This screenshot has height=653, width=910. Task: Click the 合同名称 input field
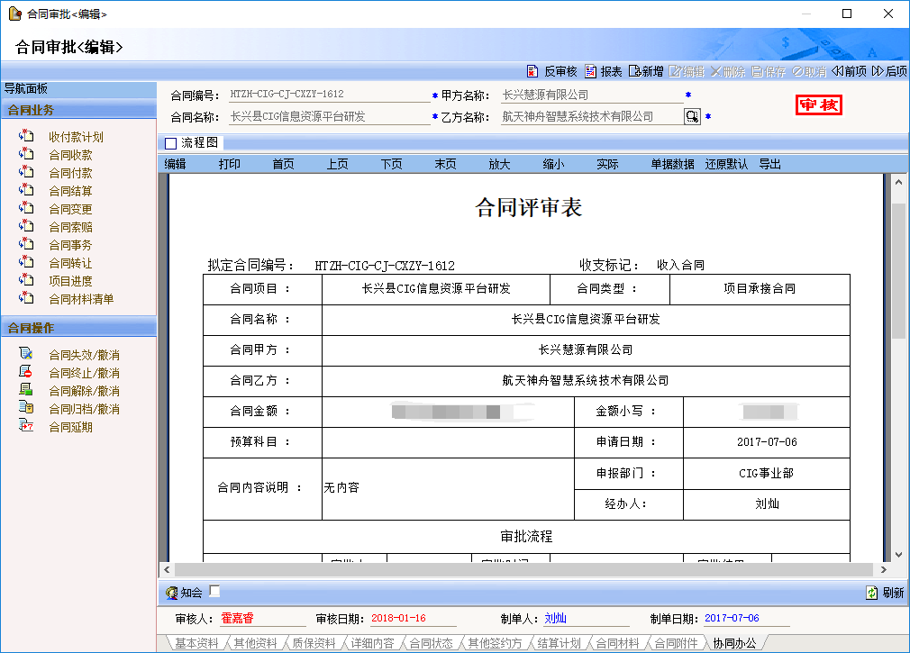(x=329, y=116)
